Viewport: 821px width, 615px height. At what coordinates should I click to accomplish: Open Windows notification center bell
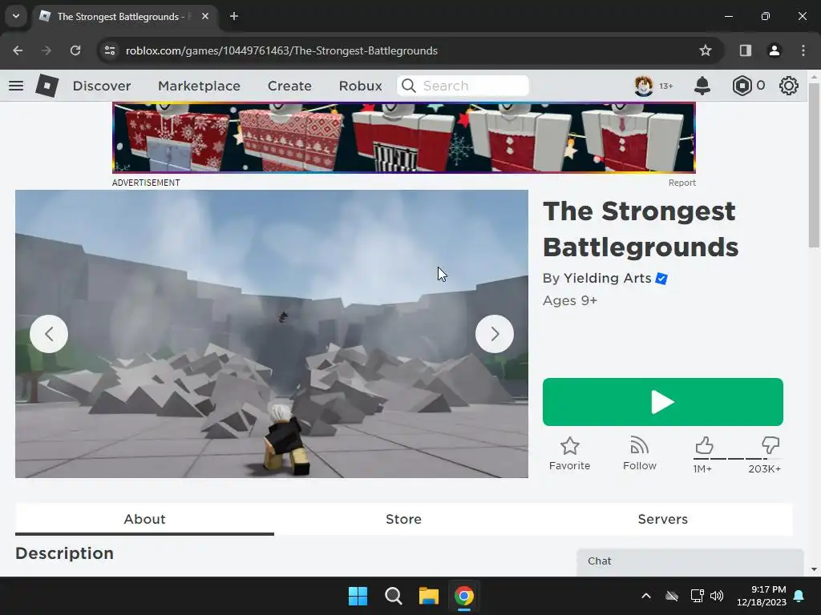[799, 596]
